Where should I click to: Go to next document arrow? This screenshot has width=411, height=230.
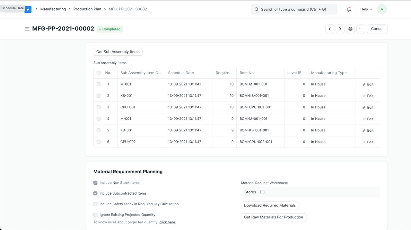pos(340,29)
